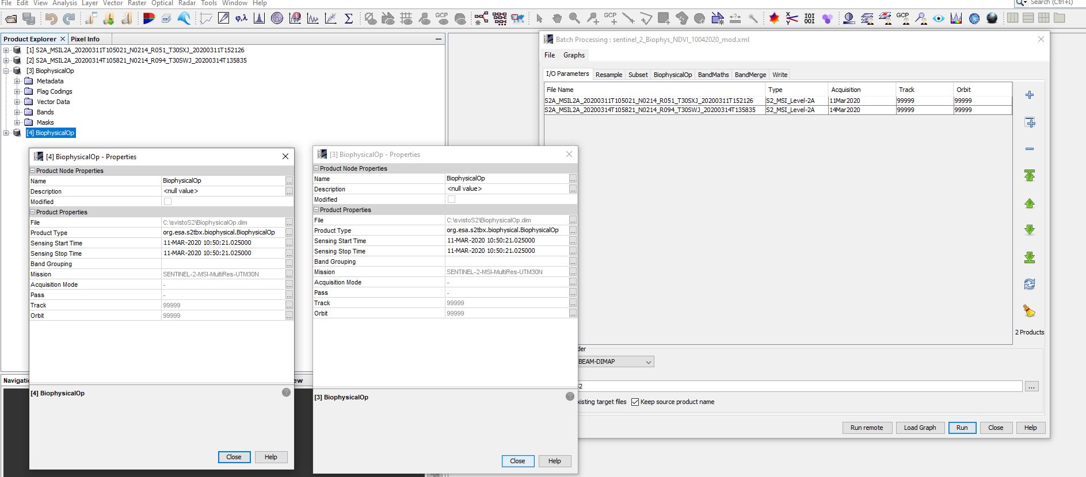This screenshot has width=1086, height=477.
Task: Switch to the Resample tab
Action: pyautogui.click(x=609, y=75)
